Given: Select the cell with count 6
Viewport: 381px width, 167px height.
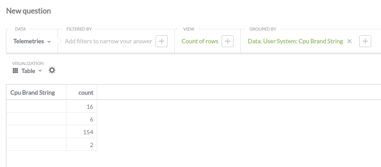Looking at the screenshot, I should tap(82, 119).
